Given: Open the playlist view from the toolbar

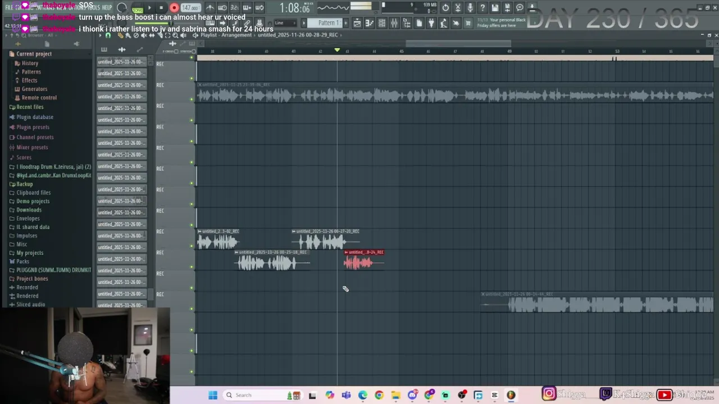Looking at the screenshot, I should 357,23.
